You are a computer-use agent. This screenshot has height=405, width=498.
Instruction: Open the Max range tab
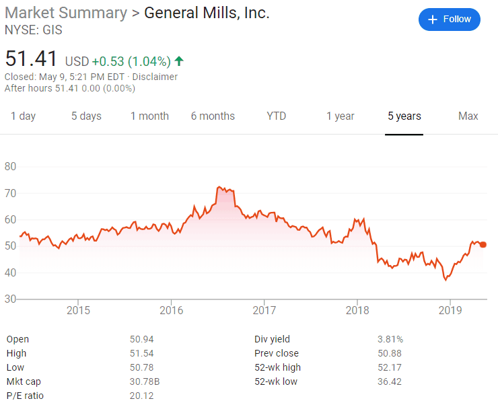pyautogui.click(x=468, y=116)
